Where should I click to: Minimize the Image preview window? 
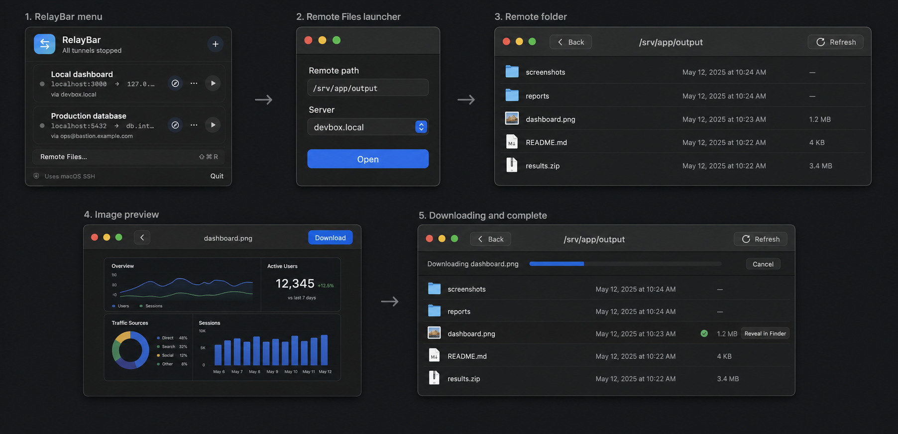click(107, 237)
